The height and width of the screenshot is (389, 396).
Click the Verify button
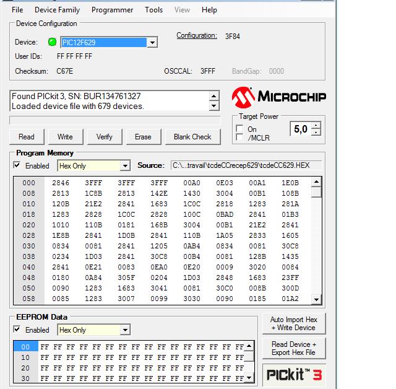(105, 137)
